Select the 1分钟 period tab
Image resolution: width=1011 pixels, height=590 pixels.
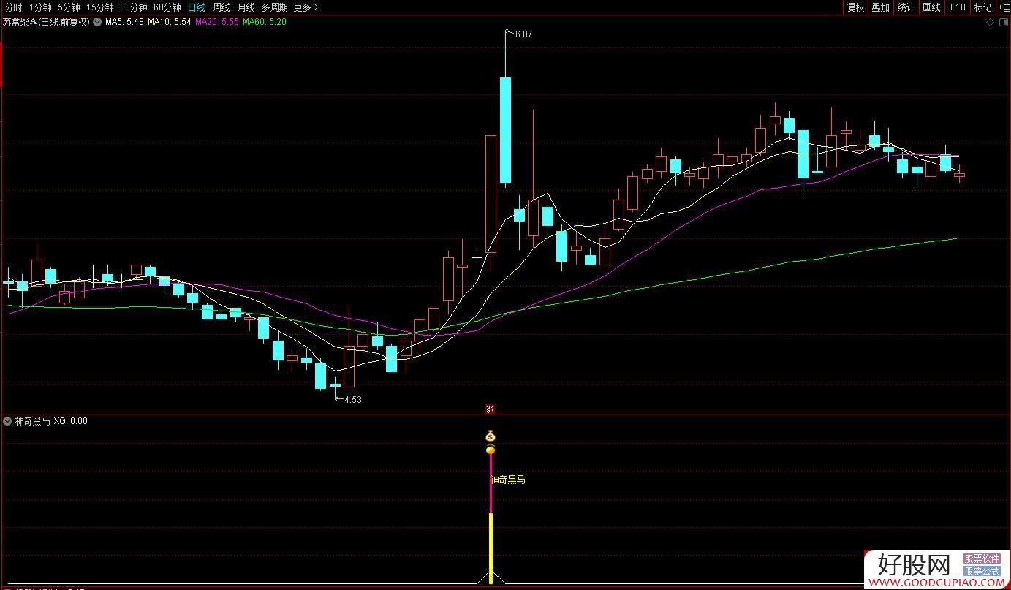pyautogui.click(x=40, y=7)
